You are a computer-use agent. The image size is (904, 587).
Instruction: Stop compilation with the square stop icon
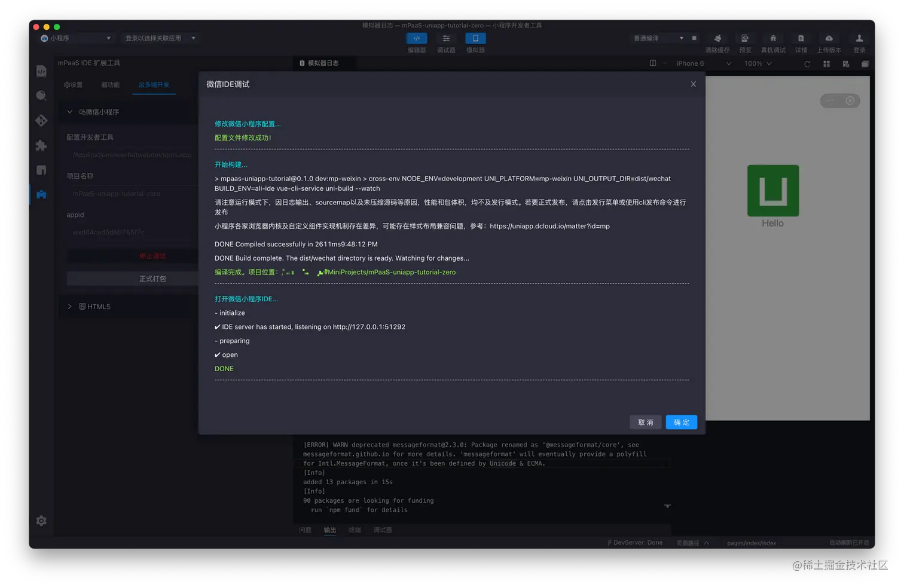[x=694, y=38]
